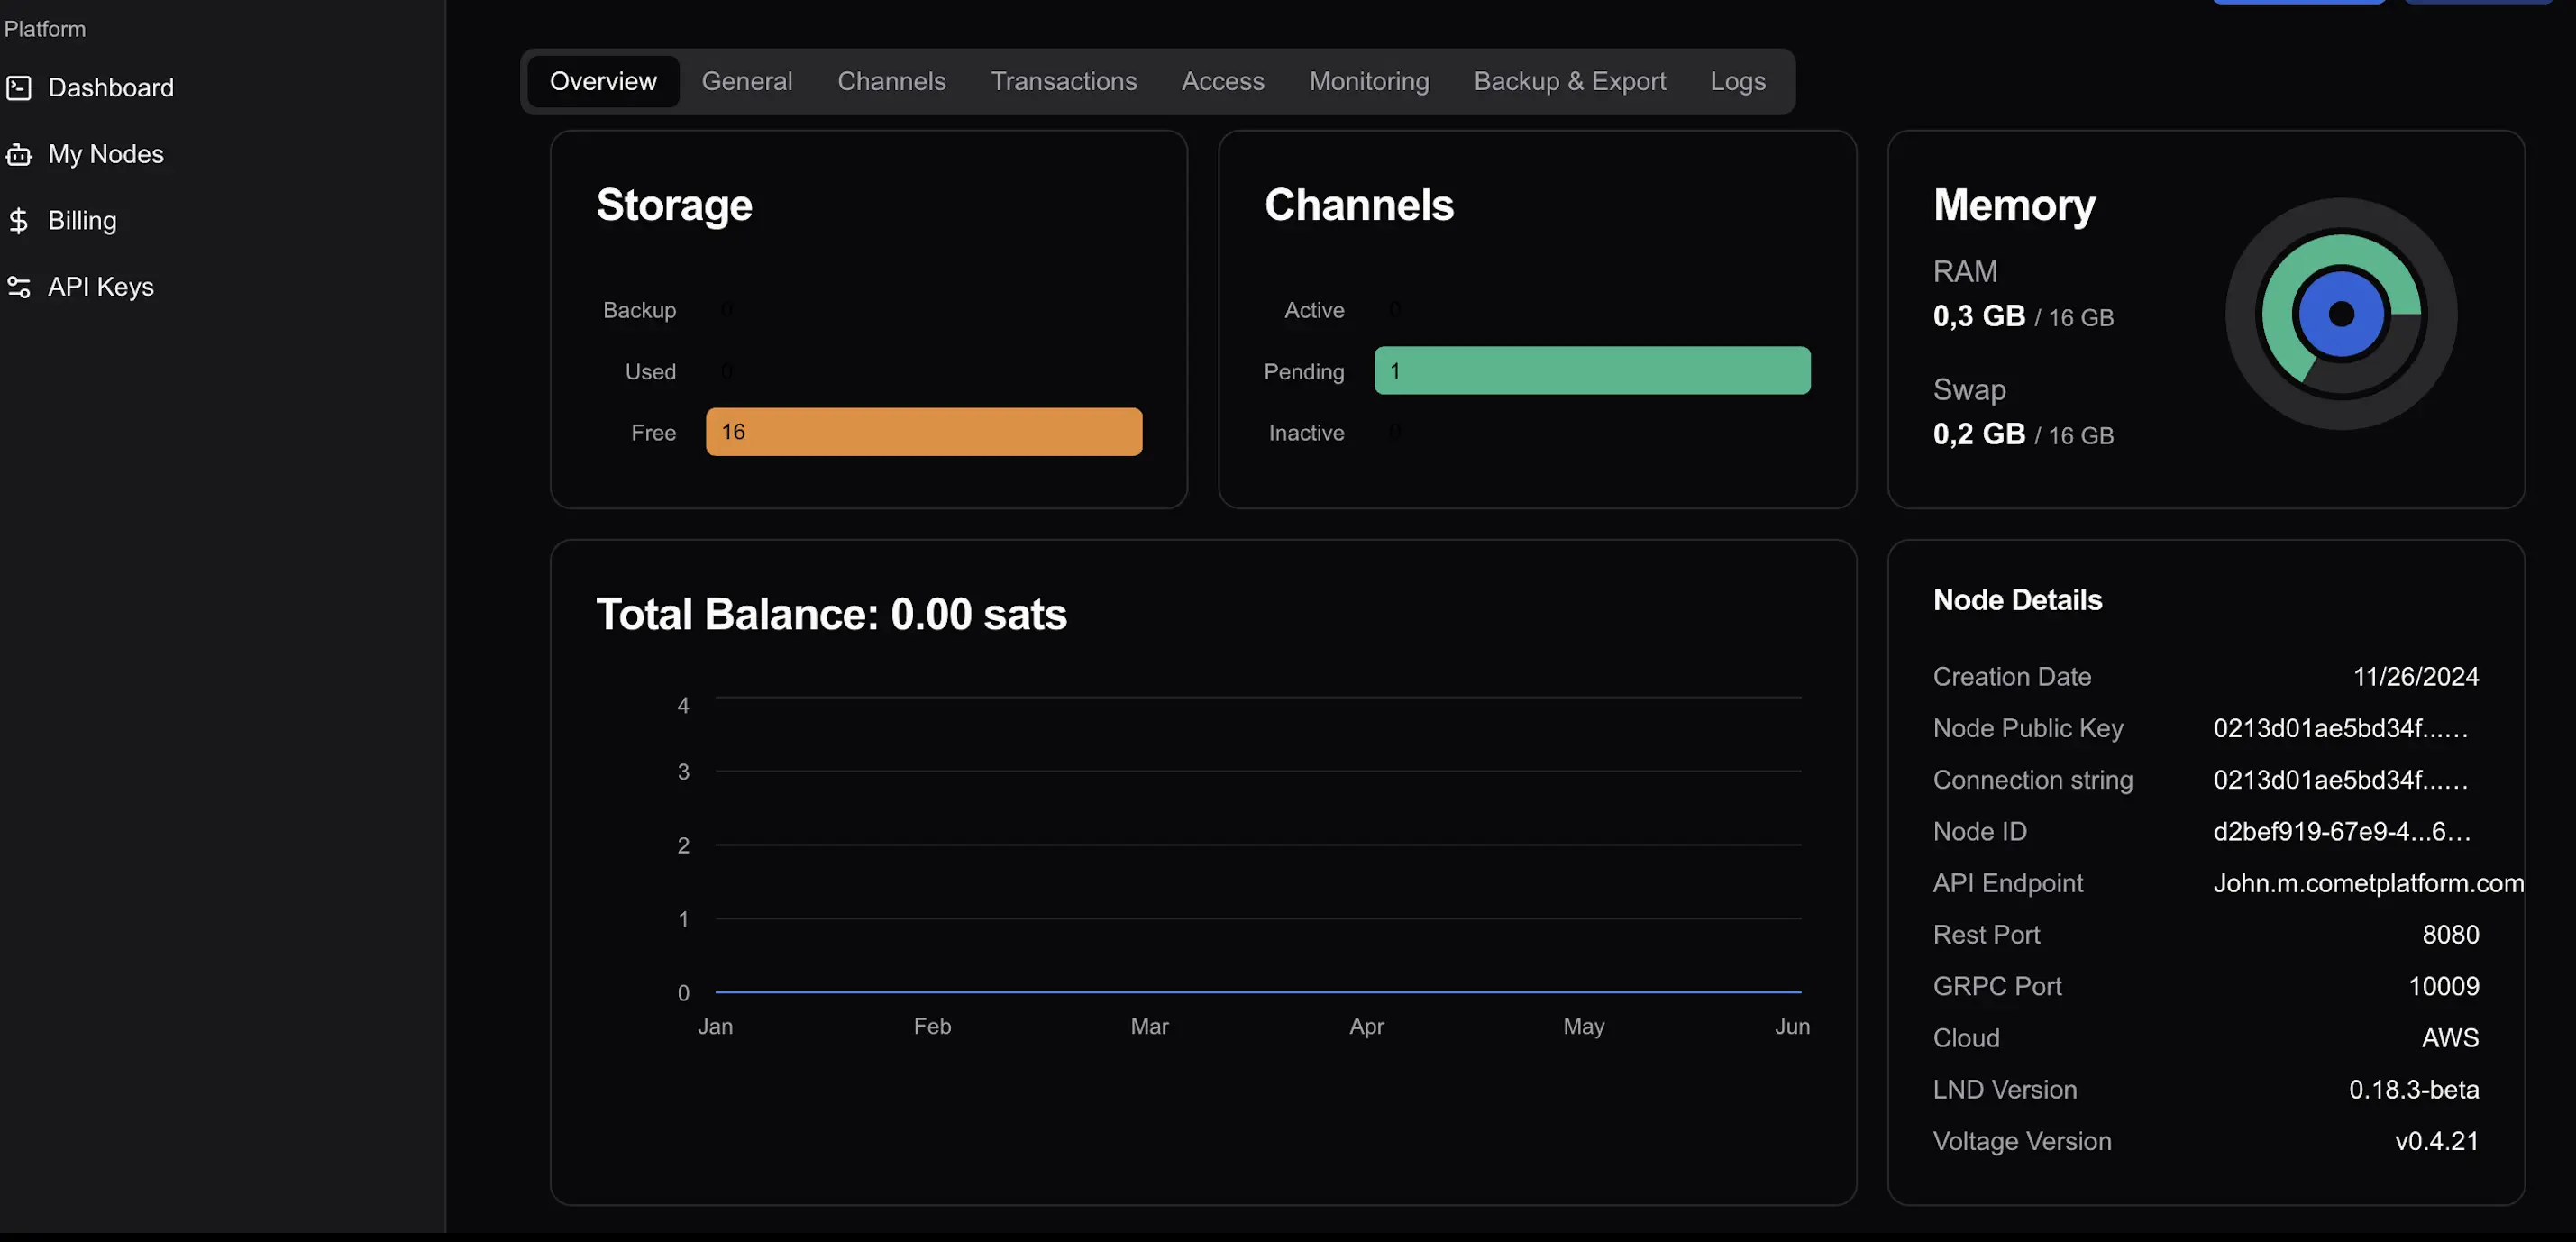2576x1242 pixels.
Task: Switch to the General tab
Action: coord(746,81)
